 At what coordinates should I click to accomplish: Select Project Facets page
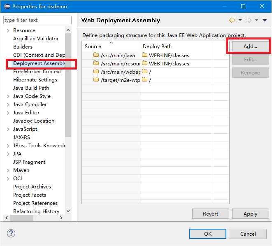click(x=30, y=195)
